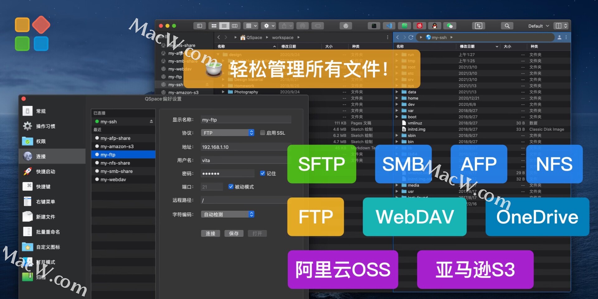Click the green evernote-like toolbar app icon
This screenshot has height=299, width=598.
click(404, 26)
